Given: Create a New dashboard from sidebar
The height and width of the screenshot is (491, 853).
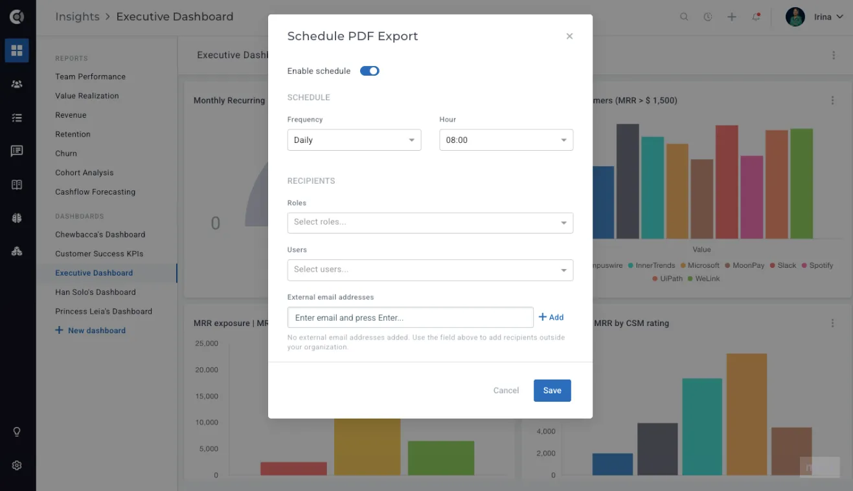Looking at the screenshot, I should point(91,331).
